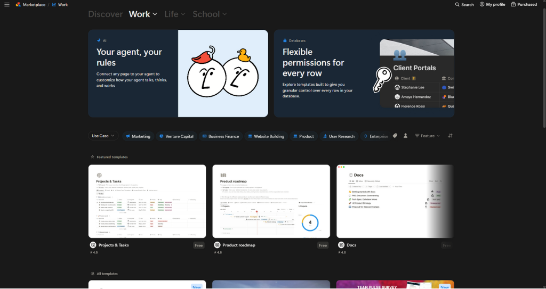
Task: Select the Business Finance filter chip
Action: (221, 136)
